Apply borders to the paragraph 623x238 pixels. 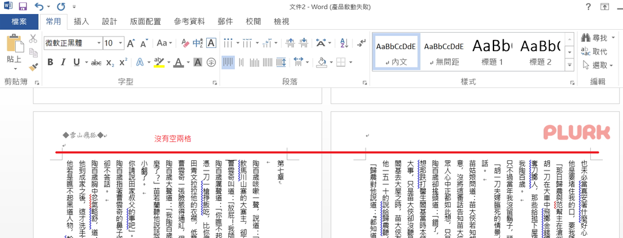coord(341,63)
